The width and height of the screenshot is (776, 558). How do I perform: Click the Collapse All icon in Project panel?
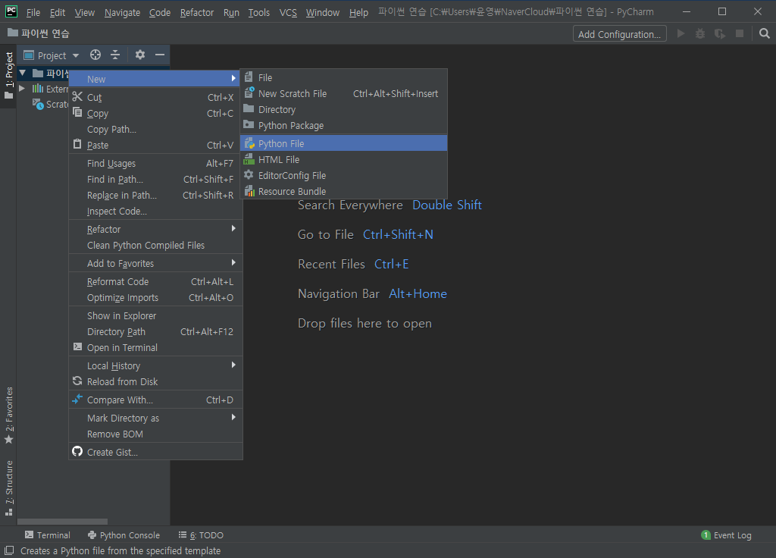(x=115, y=55)
